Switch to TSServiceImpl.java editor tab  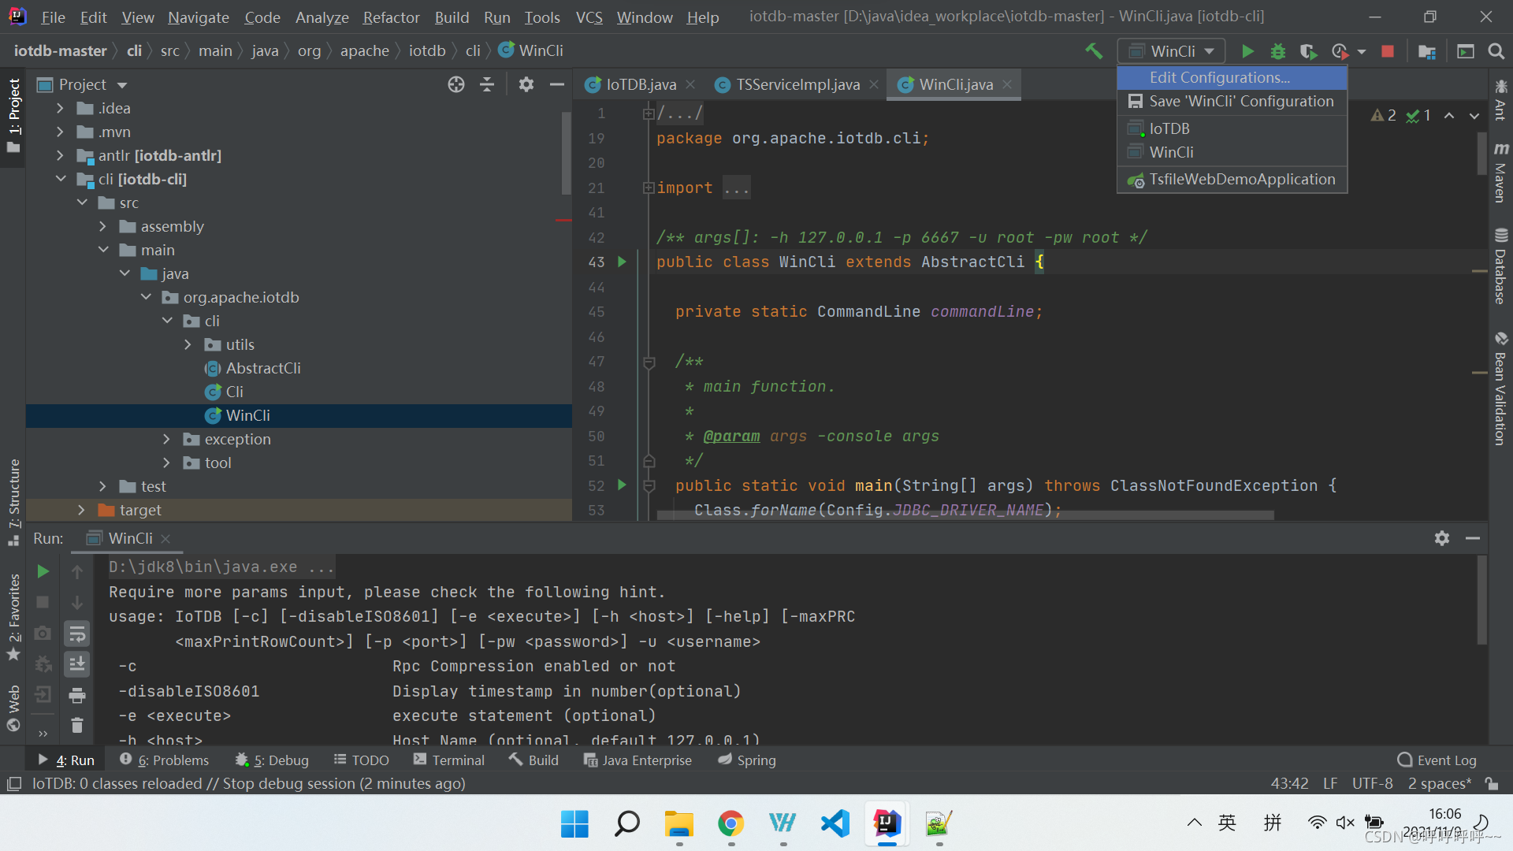tap(797, 84)
